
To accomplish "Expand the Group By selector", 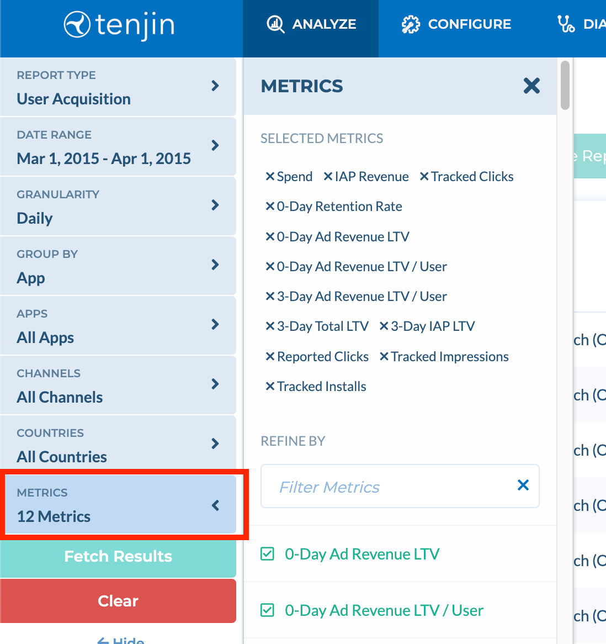I will (118, 265).
